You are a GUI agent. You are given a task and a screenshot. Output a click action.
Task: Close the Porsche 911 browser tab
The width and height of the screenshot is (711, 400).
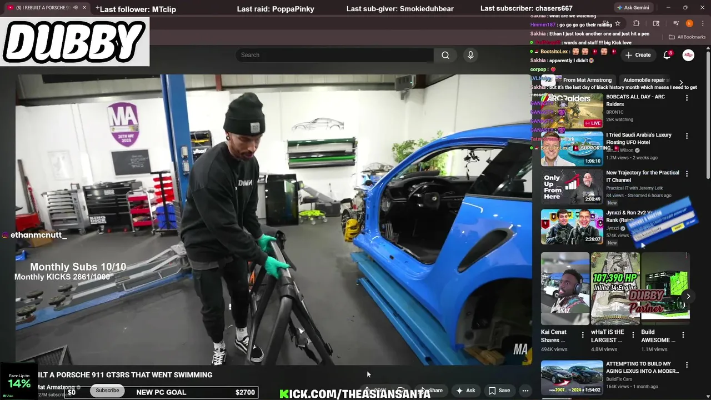point(84,8)
